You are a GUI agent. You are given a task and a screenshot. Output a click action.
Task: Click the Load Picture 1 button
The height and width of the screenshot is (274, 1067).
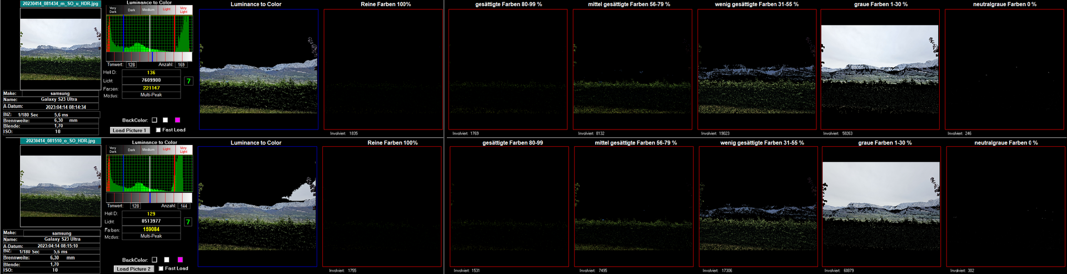point(129,131)
